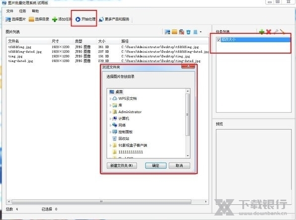Click the 添加任务 green plus toolbar button

62,19
